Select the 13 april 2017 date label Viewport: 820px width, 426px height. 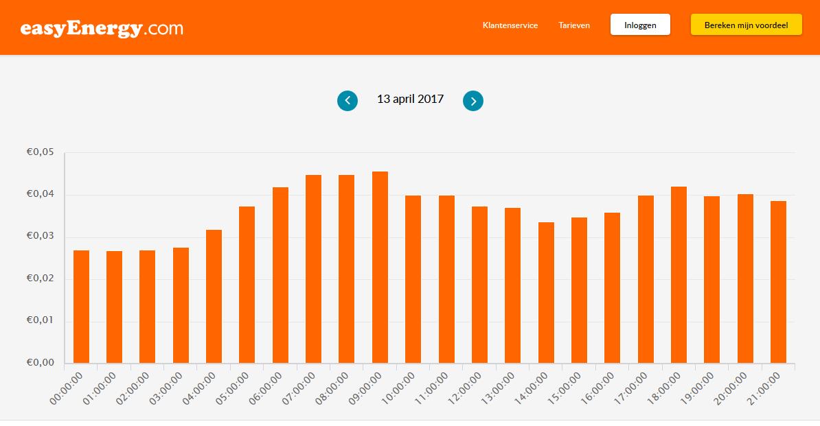pyautogui.click(x=410, y=99)
